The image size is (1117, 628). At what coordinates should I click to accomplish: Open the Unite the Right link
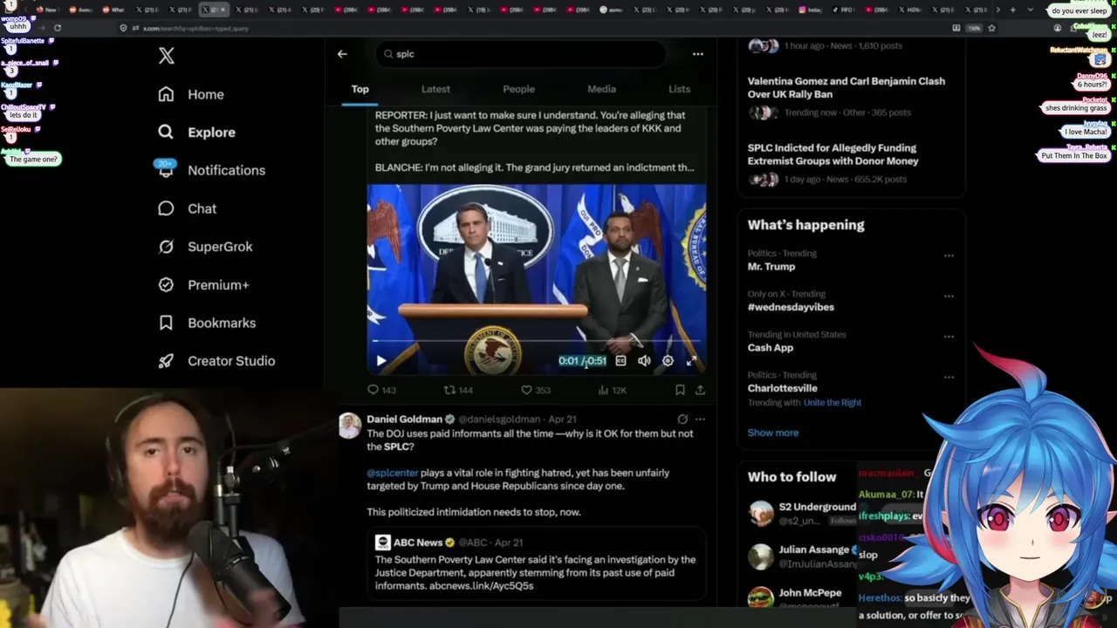pyautogui.click(x=833, y=403)
